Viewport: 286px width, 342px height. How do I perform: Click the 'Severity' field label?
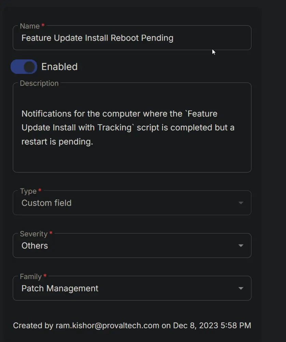click(34, 234)
